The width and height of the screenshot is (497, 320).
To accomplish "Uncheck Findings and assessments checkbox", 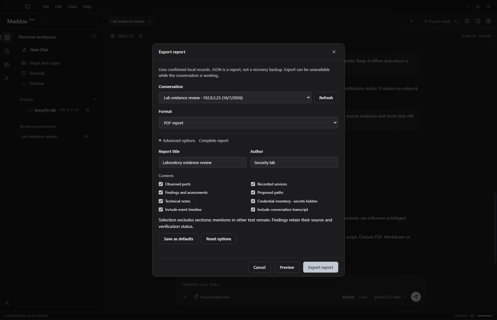I will tap(161, 192).
